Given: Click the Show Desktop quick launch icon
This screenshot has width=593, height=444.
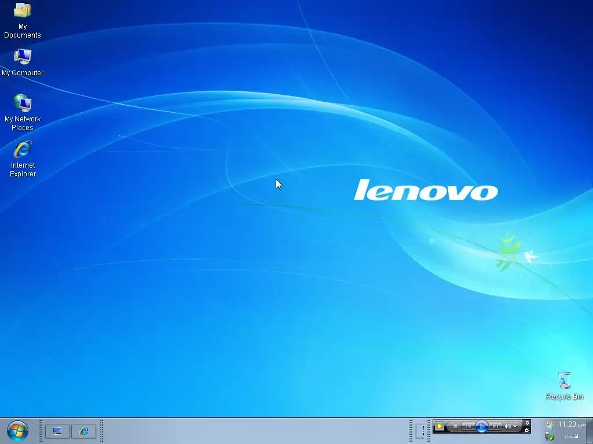Looking at the screenshot, I should pos(57,431).
